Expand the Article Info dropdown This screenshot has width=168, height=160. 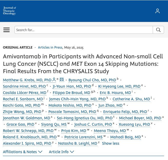61,152
